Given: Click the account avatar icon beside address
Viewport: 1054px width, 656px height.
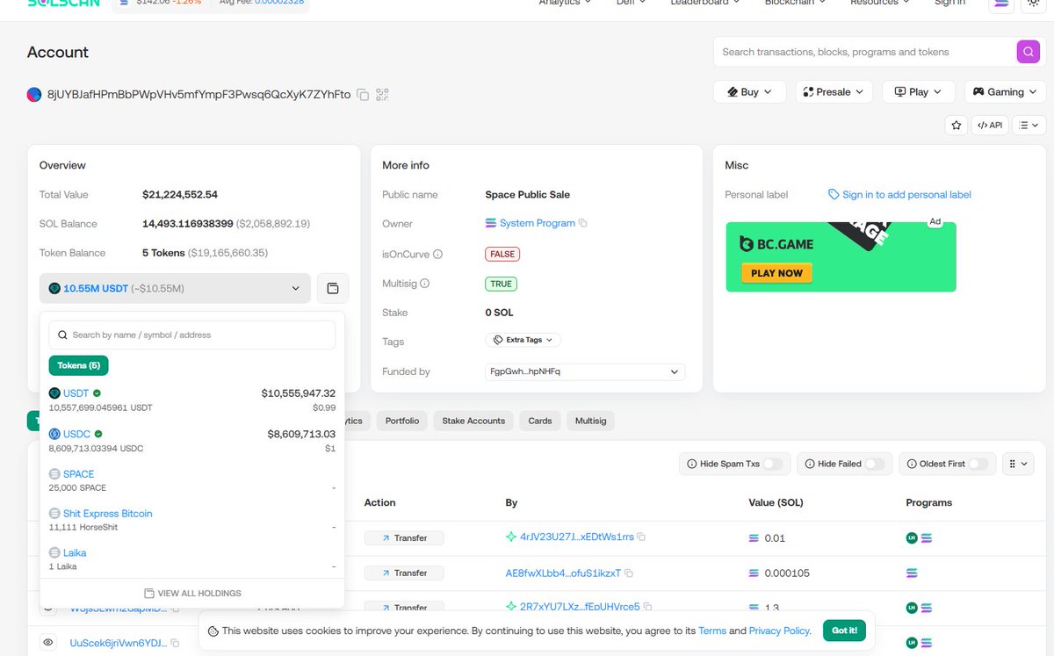Looking at the screenshot, I should 34,94.
